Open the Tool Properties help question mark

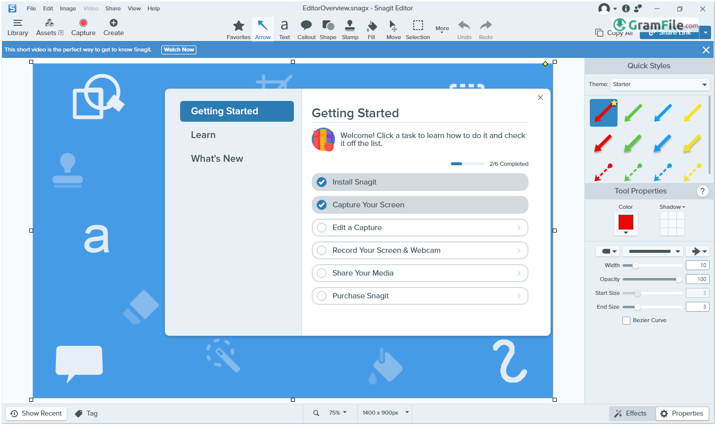702,191
